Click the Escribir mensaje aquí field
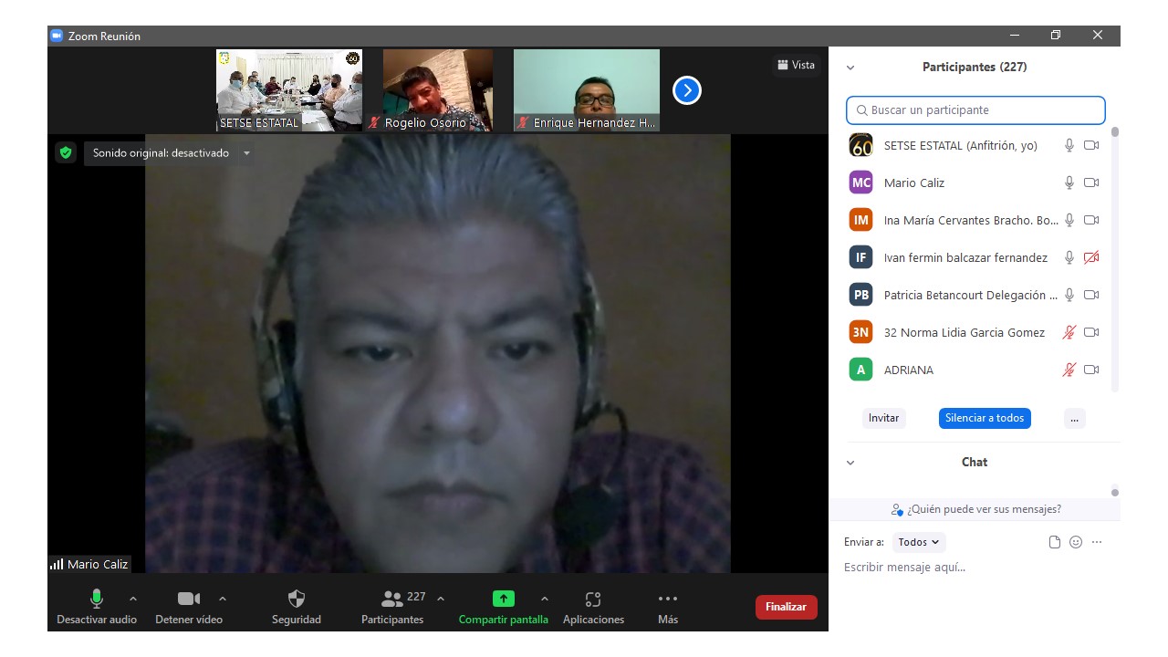The width and height of the screenshot is (1168, 657). tap(975, 568)
